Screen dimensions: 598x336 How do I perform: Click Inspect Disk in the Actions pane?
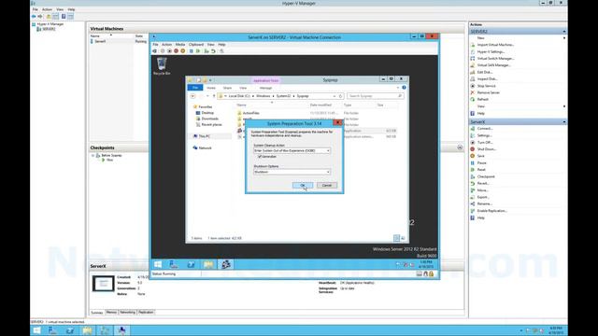487,78
